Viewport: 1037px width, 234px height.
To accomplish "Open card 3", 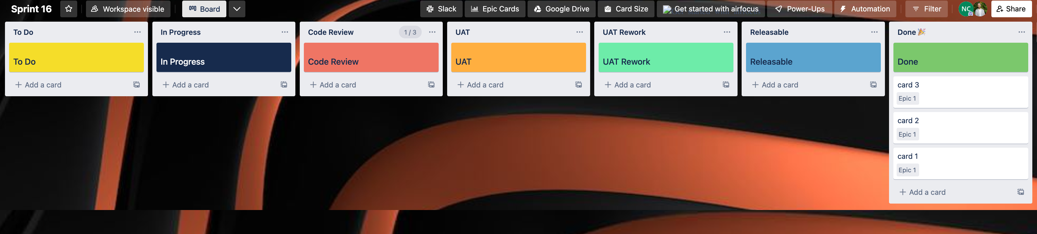I will pyautogui.click(x=960, y=92).
